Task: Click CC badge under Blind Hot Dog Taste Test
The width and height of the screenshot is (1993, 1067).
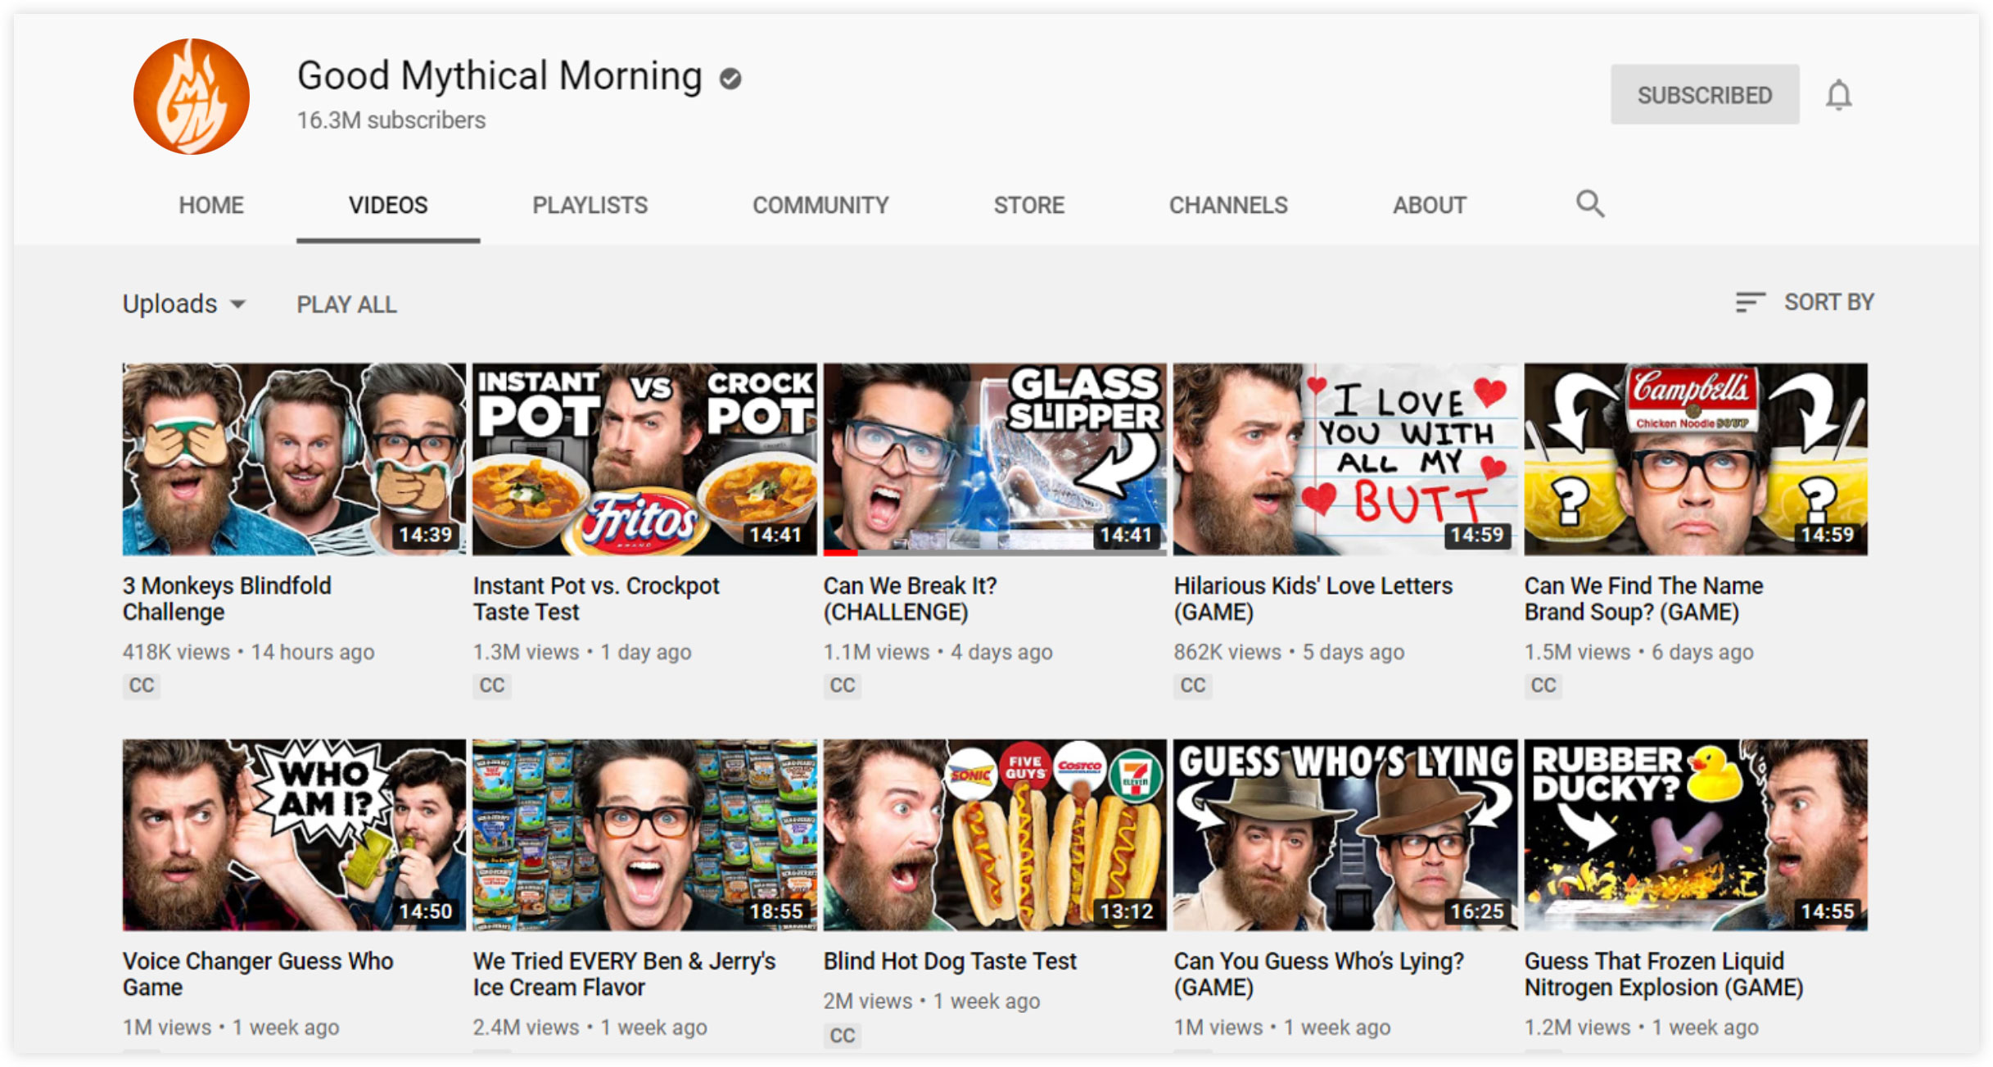Action: tap(843, 1036)
